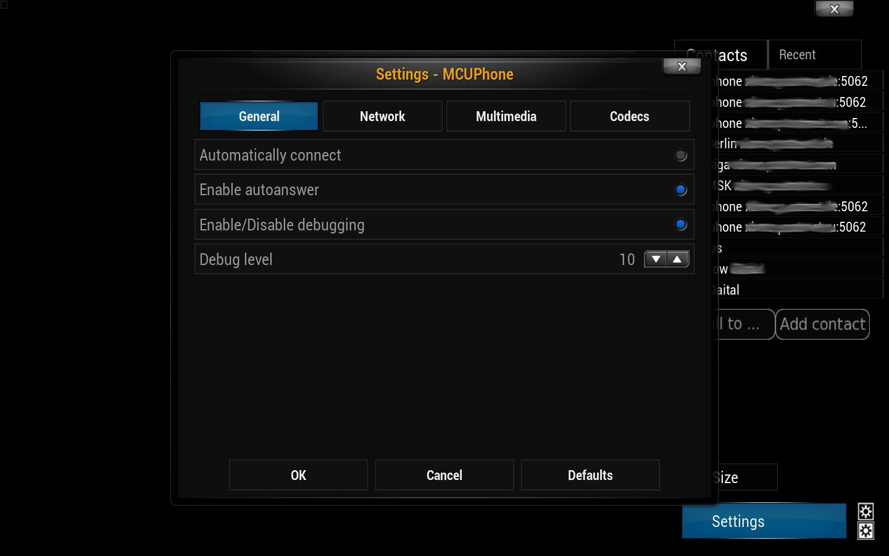Increase the Debug level value
Viewport: 889px width, 556px height.
(677, 259)
